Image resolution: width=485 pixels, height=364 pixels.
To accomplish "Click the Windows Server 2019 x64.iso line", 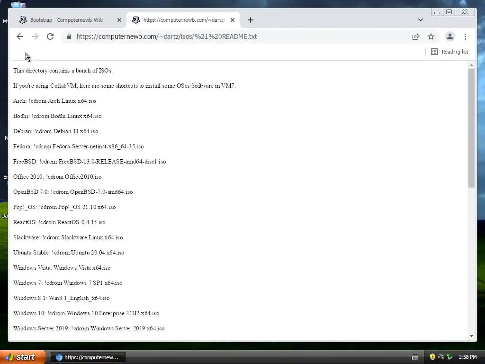I will (89, 328).
